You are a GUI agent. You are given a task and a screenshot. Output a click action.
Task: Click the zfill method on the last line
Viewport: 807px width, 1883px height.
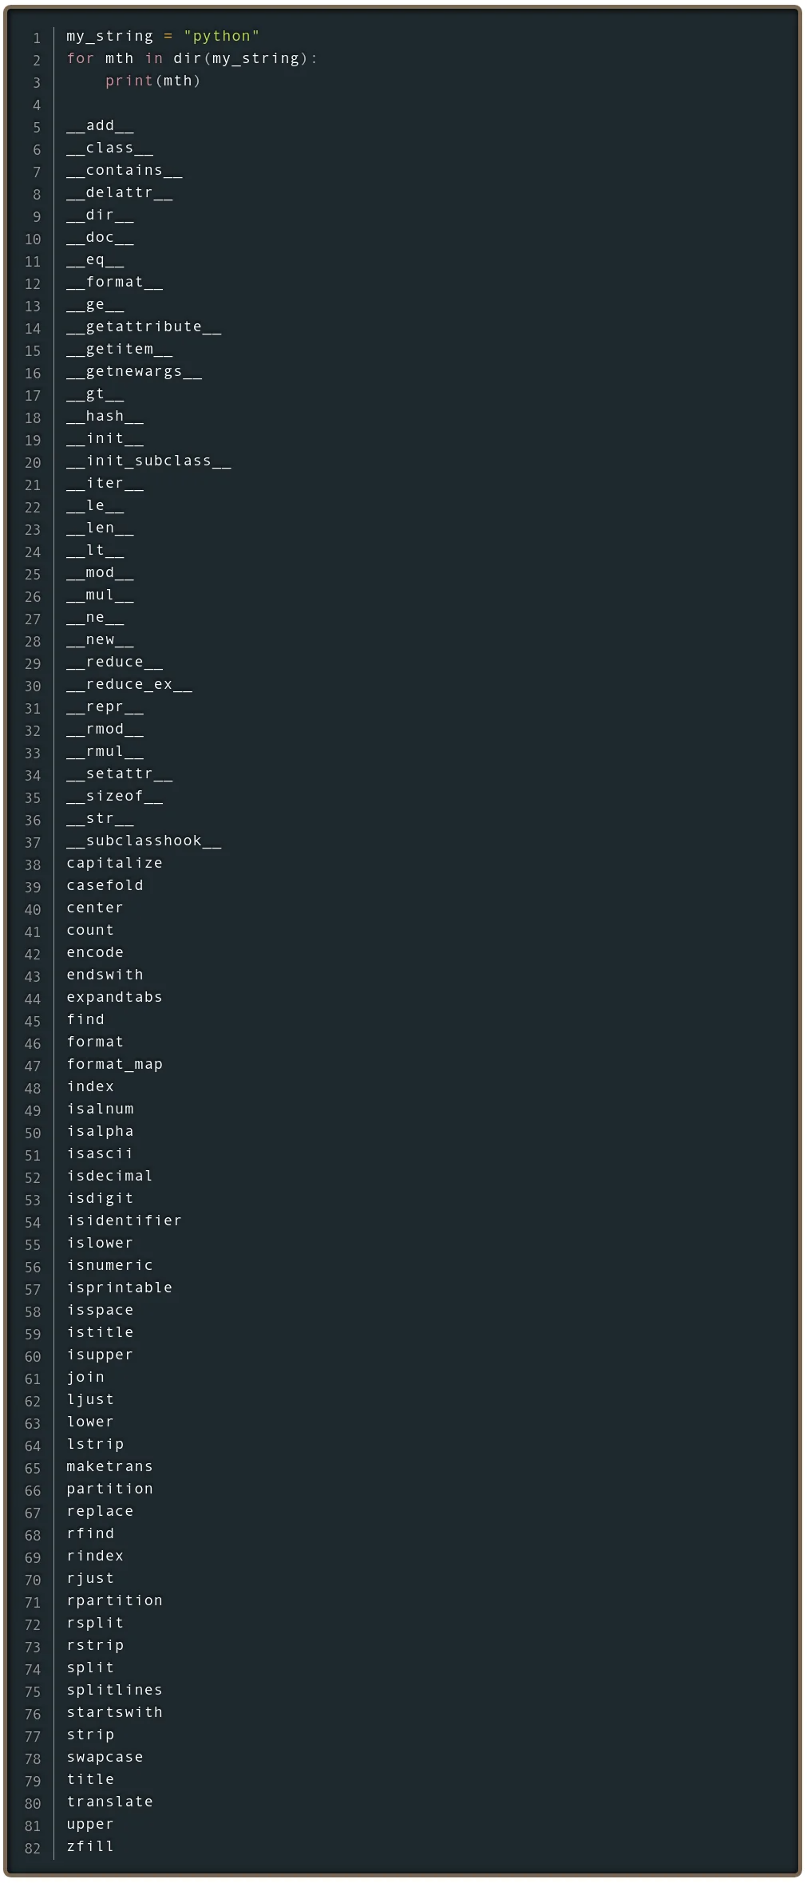click(x=90, y=1846)
